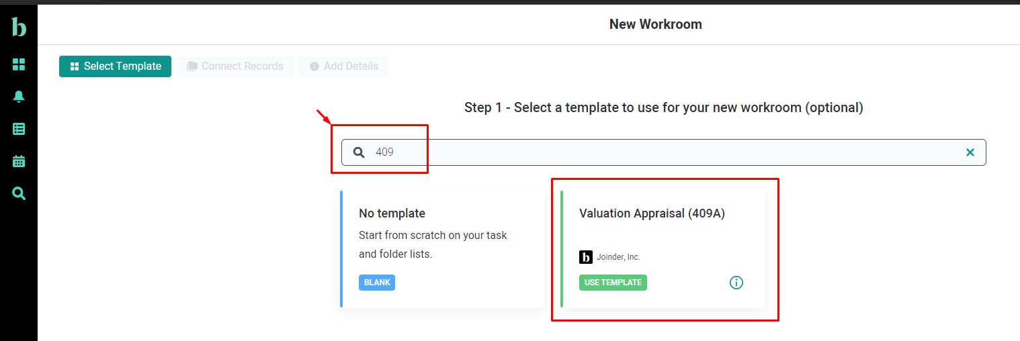The width and height of the screenshot is (1020, 341).
Task: Go to the Connect Records step
Action: (235, 66)
